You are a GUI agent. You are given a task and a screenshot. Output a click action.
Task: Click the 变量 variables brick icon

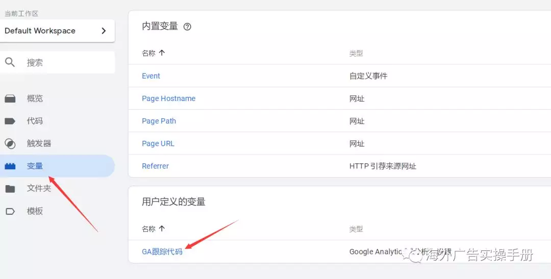pyautogui.click(x=10, y=166)
